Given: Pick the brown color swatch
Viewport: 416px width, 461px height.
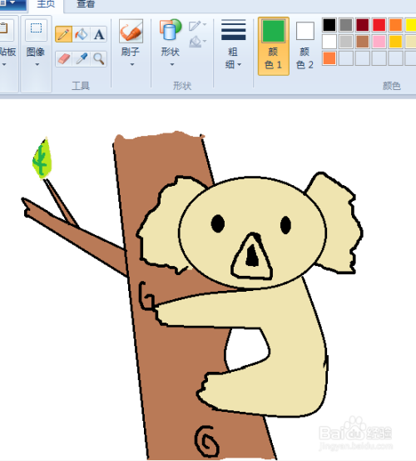Looking at the screenshot, I should (x=363, y=42).
